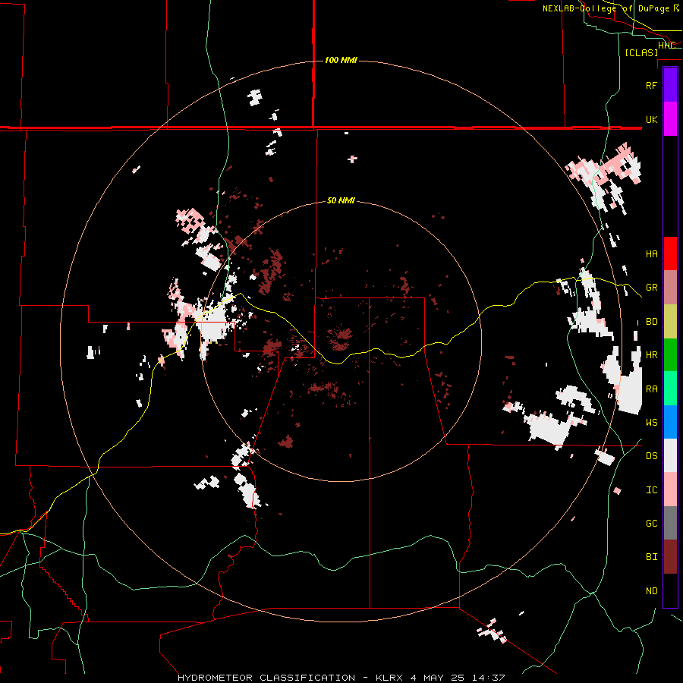
Task: Click the red HA legend swatch
Action: coord(670,253)
